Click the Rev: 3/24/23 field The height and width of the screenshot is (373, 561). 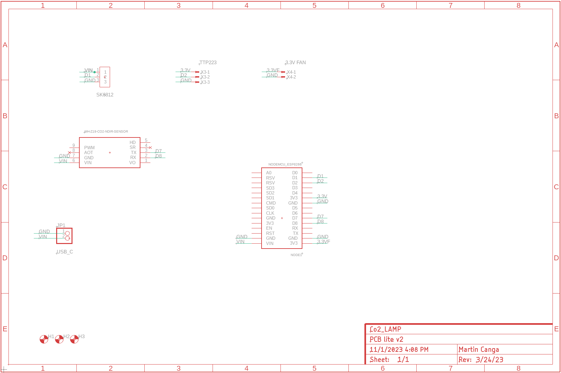click(x=481, y=360)
